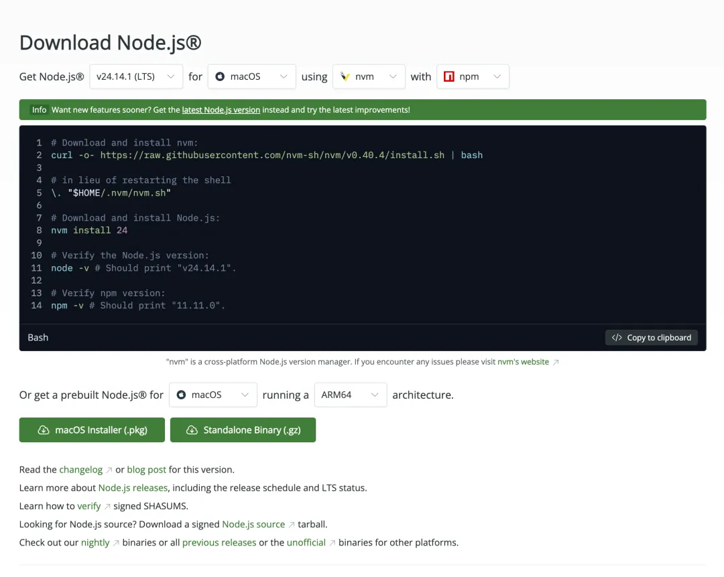This screenshot has width=724, height=577.
Task: Click the Download Node.js® heading
Action: pos(111,42)
